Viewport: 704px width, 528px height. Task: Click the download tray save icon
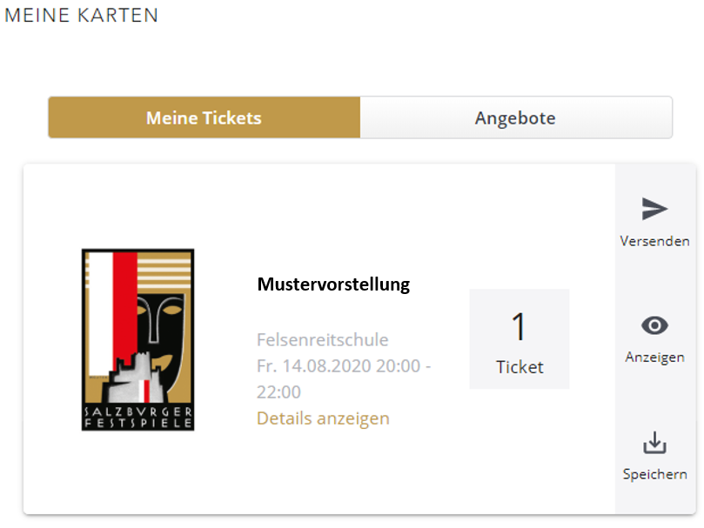point(654,443)
